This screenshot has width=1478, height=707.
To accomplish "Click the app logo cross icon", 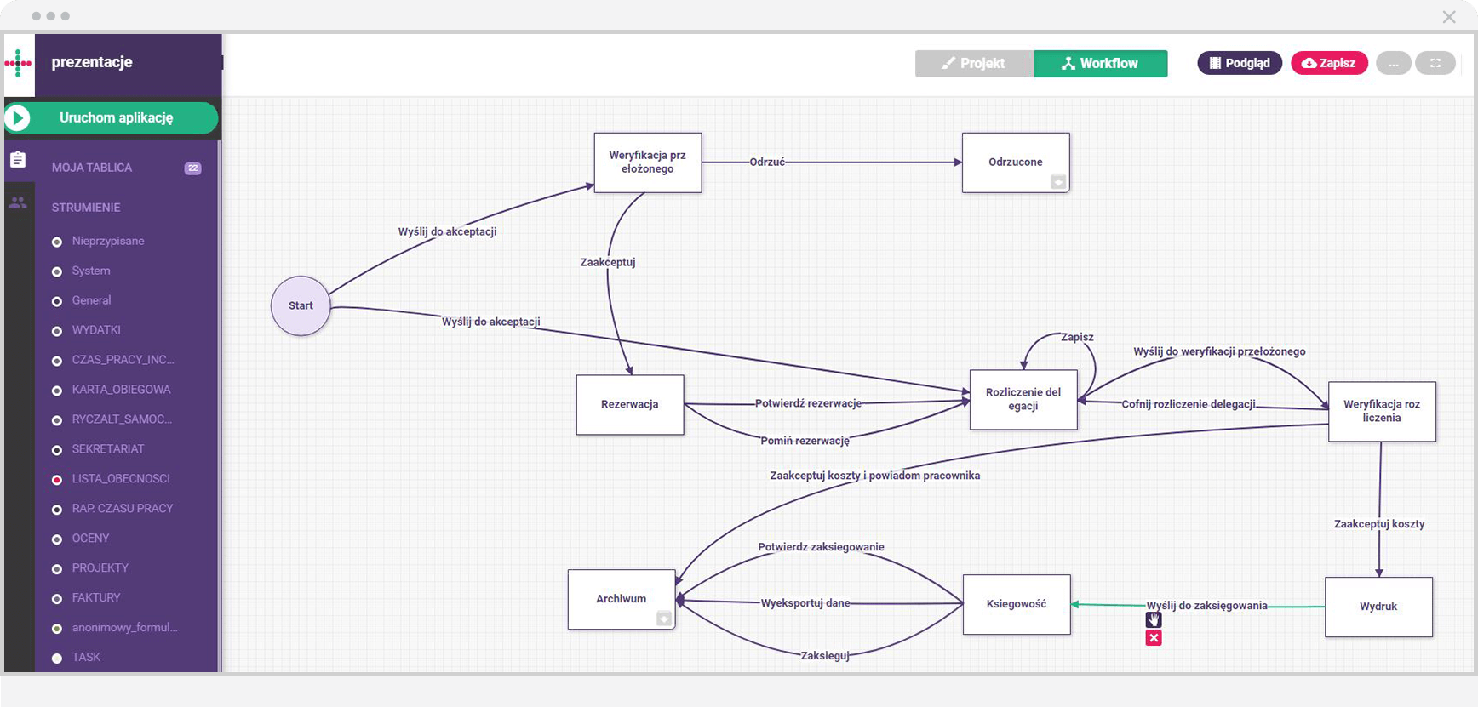I will click(x=18, y=64).
